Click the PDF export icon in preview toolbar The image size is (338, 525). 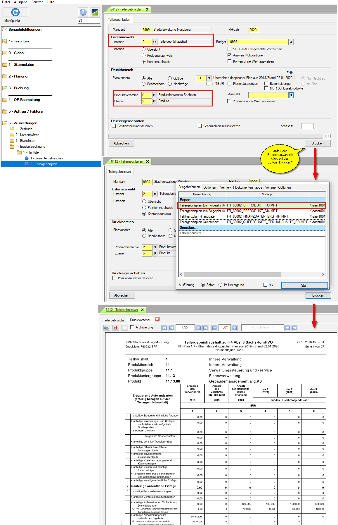(x=116, y=328)
